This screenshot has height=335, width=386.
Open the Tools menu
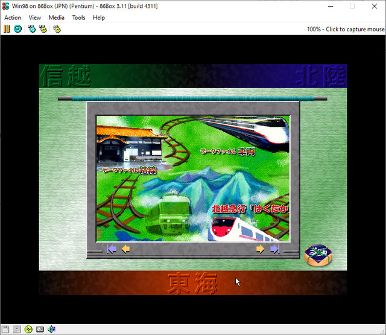click(x=78, y=18)
